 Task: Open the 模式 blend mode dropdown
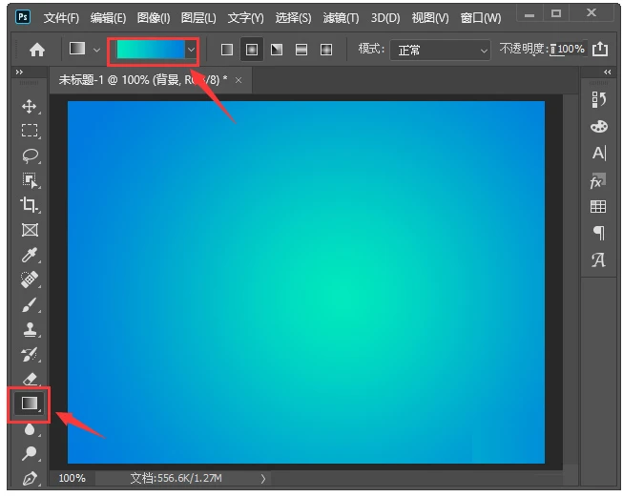(440, 50)
